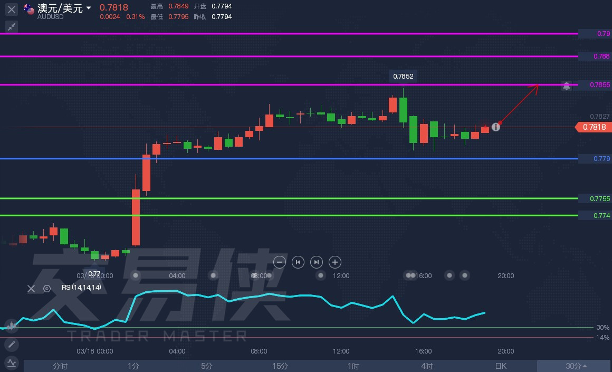Switch to the 分时 timeframe tab
This screenshot has width=612, height=372.
(60, 366)
